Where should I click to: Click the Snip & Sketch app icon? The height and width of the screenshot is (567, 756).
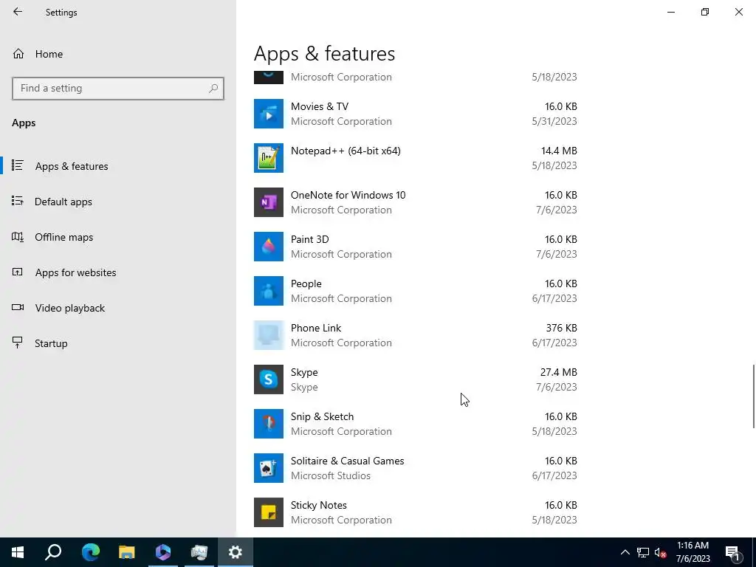[269, 425]
